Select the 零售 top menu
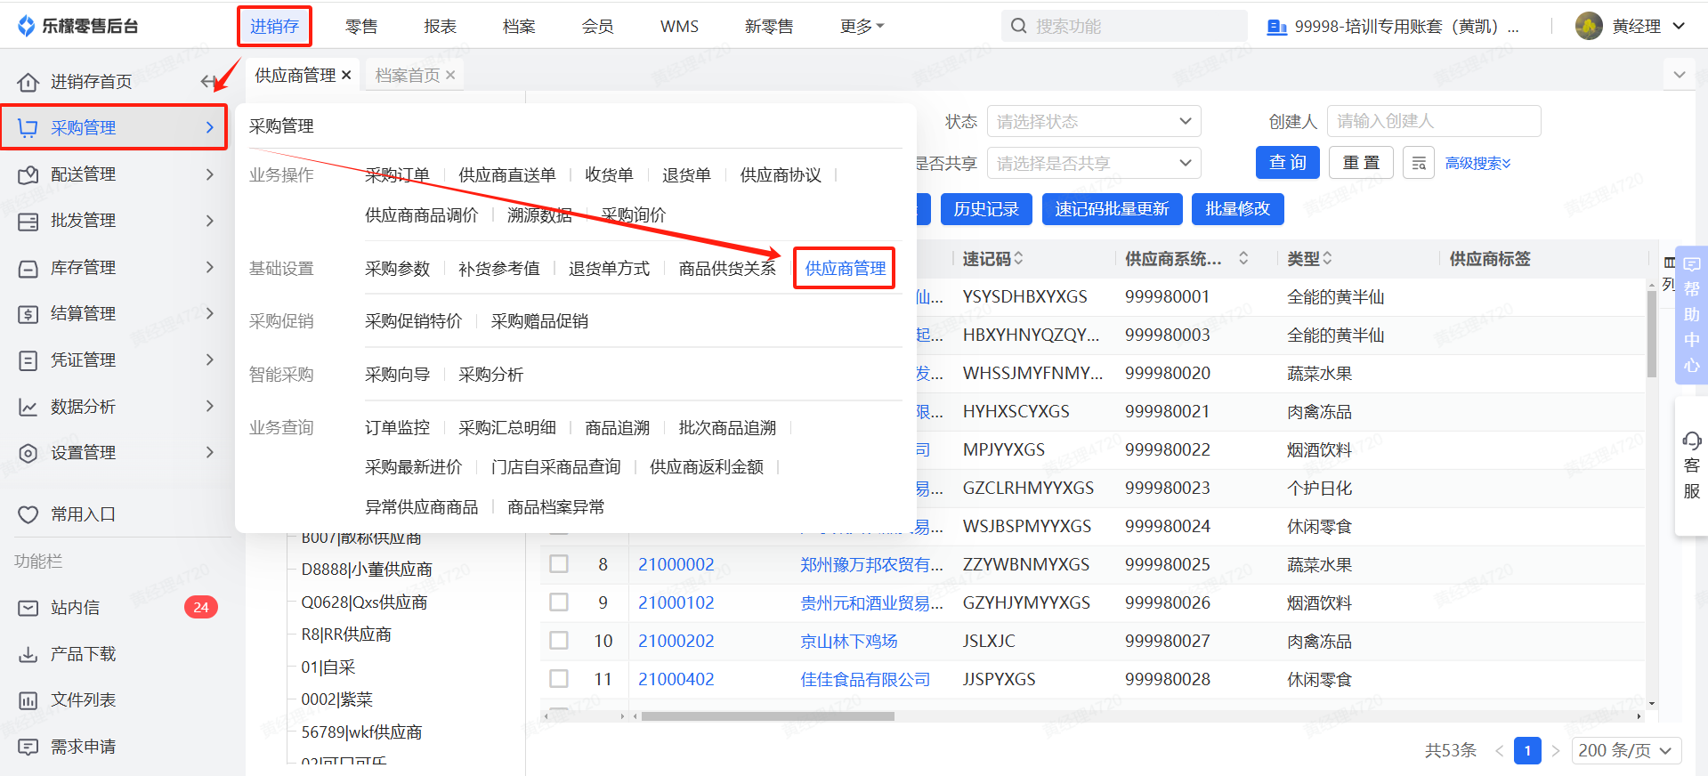This screenshot has height=776, width=1708. click(x=361, y=27)
